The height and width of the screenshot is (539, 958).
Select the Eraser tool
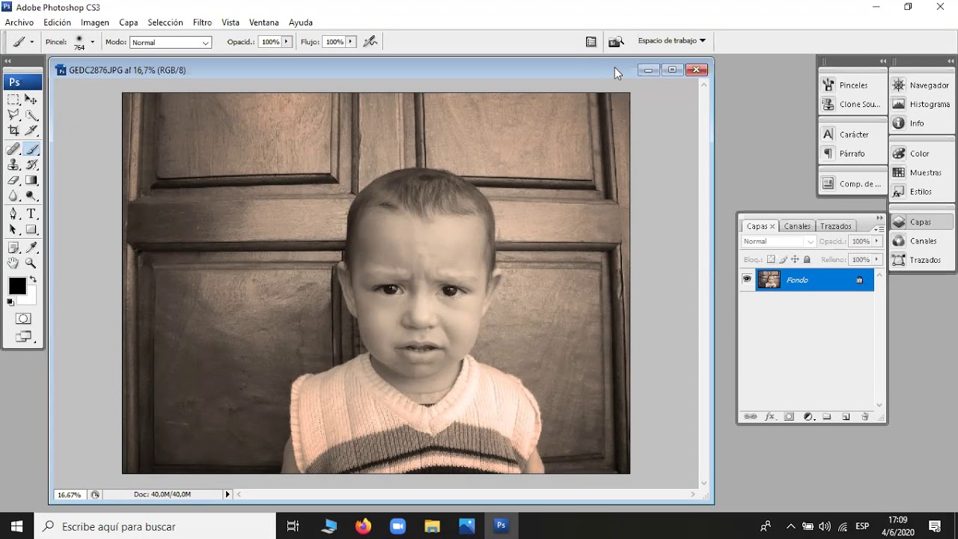(13, 180)
